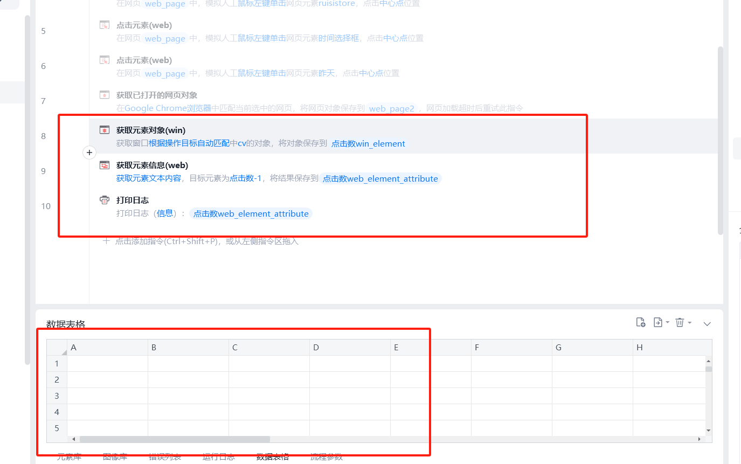Click the data table's scroll down arrow
741x464 pixels.
[709, 430]
